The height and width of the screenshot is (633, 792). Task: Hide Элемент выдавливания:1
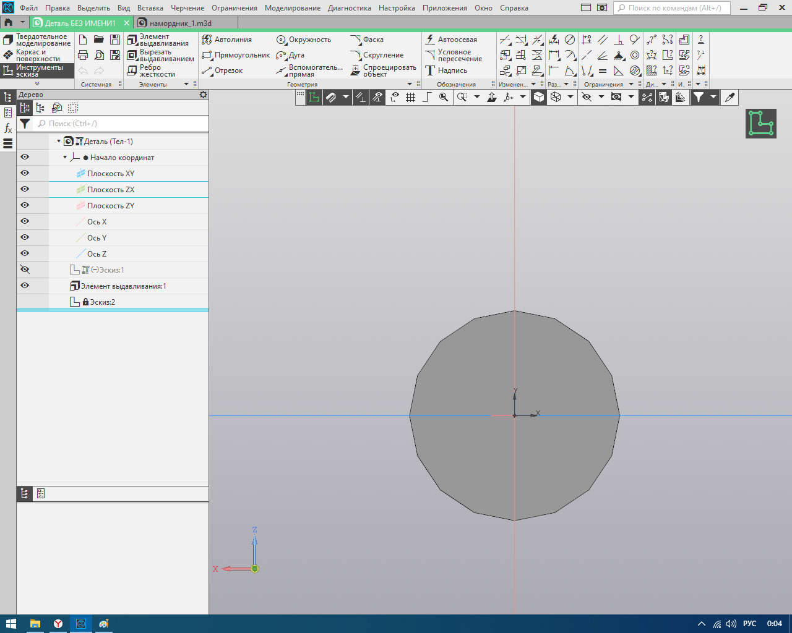pos(25,286)
